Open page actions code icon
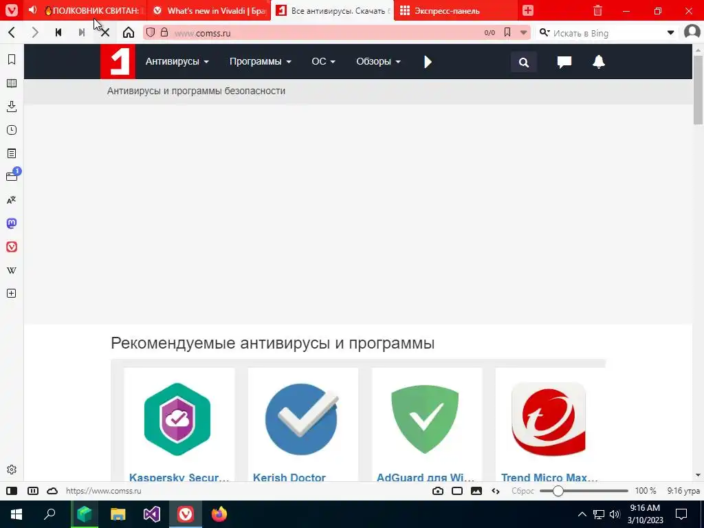 click(496, 491)
